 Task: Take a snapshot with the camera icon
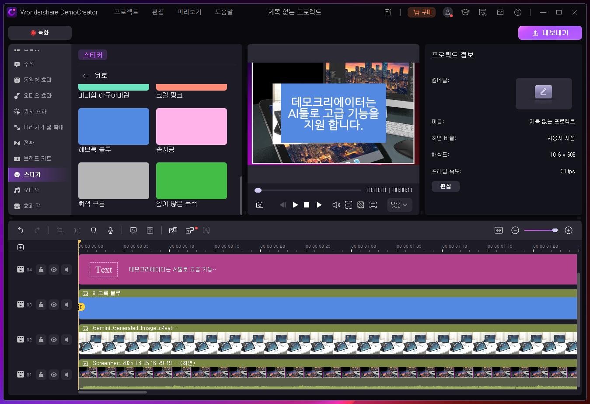(260, 205)
